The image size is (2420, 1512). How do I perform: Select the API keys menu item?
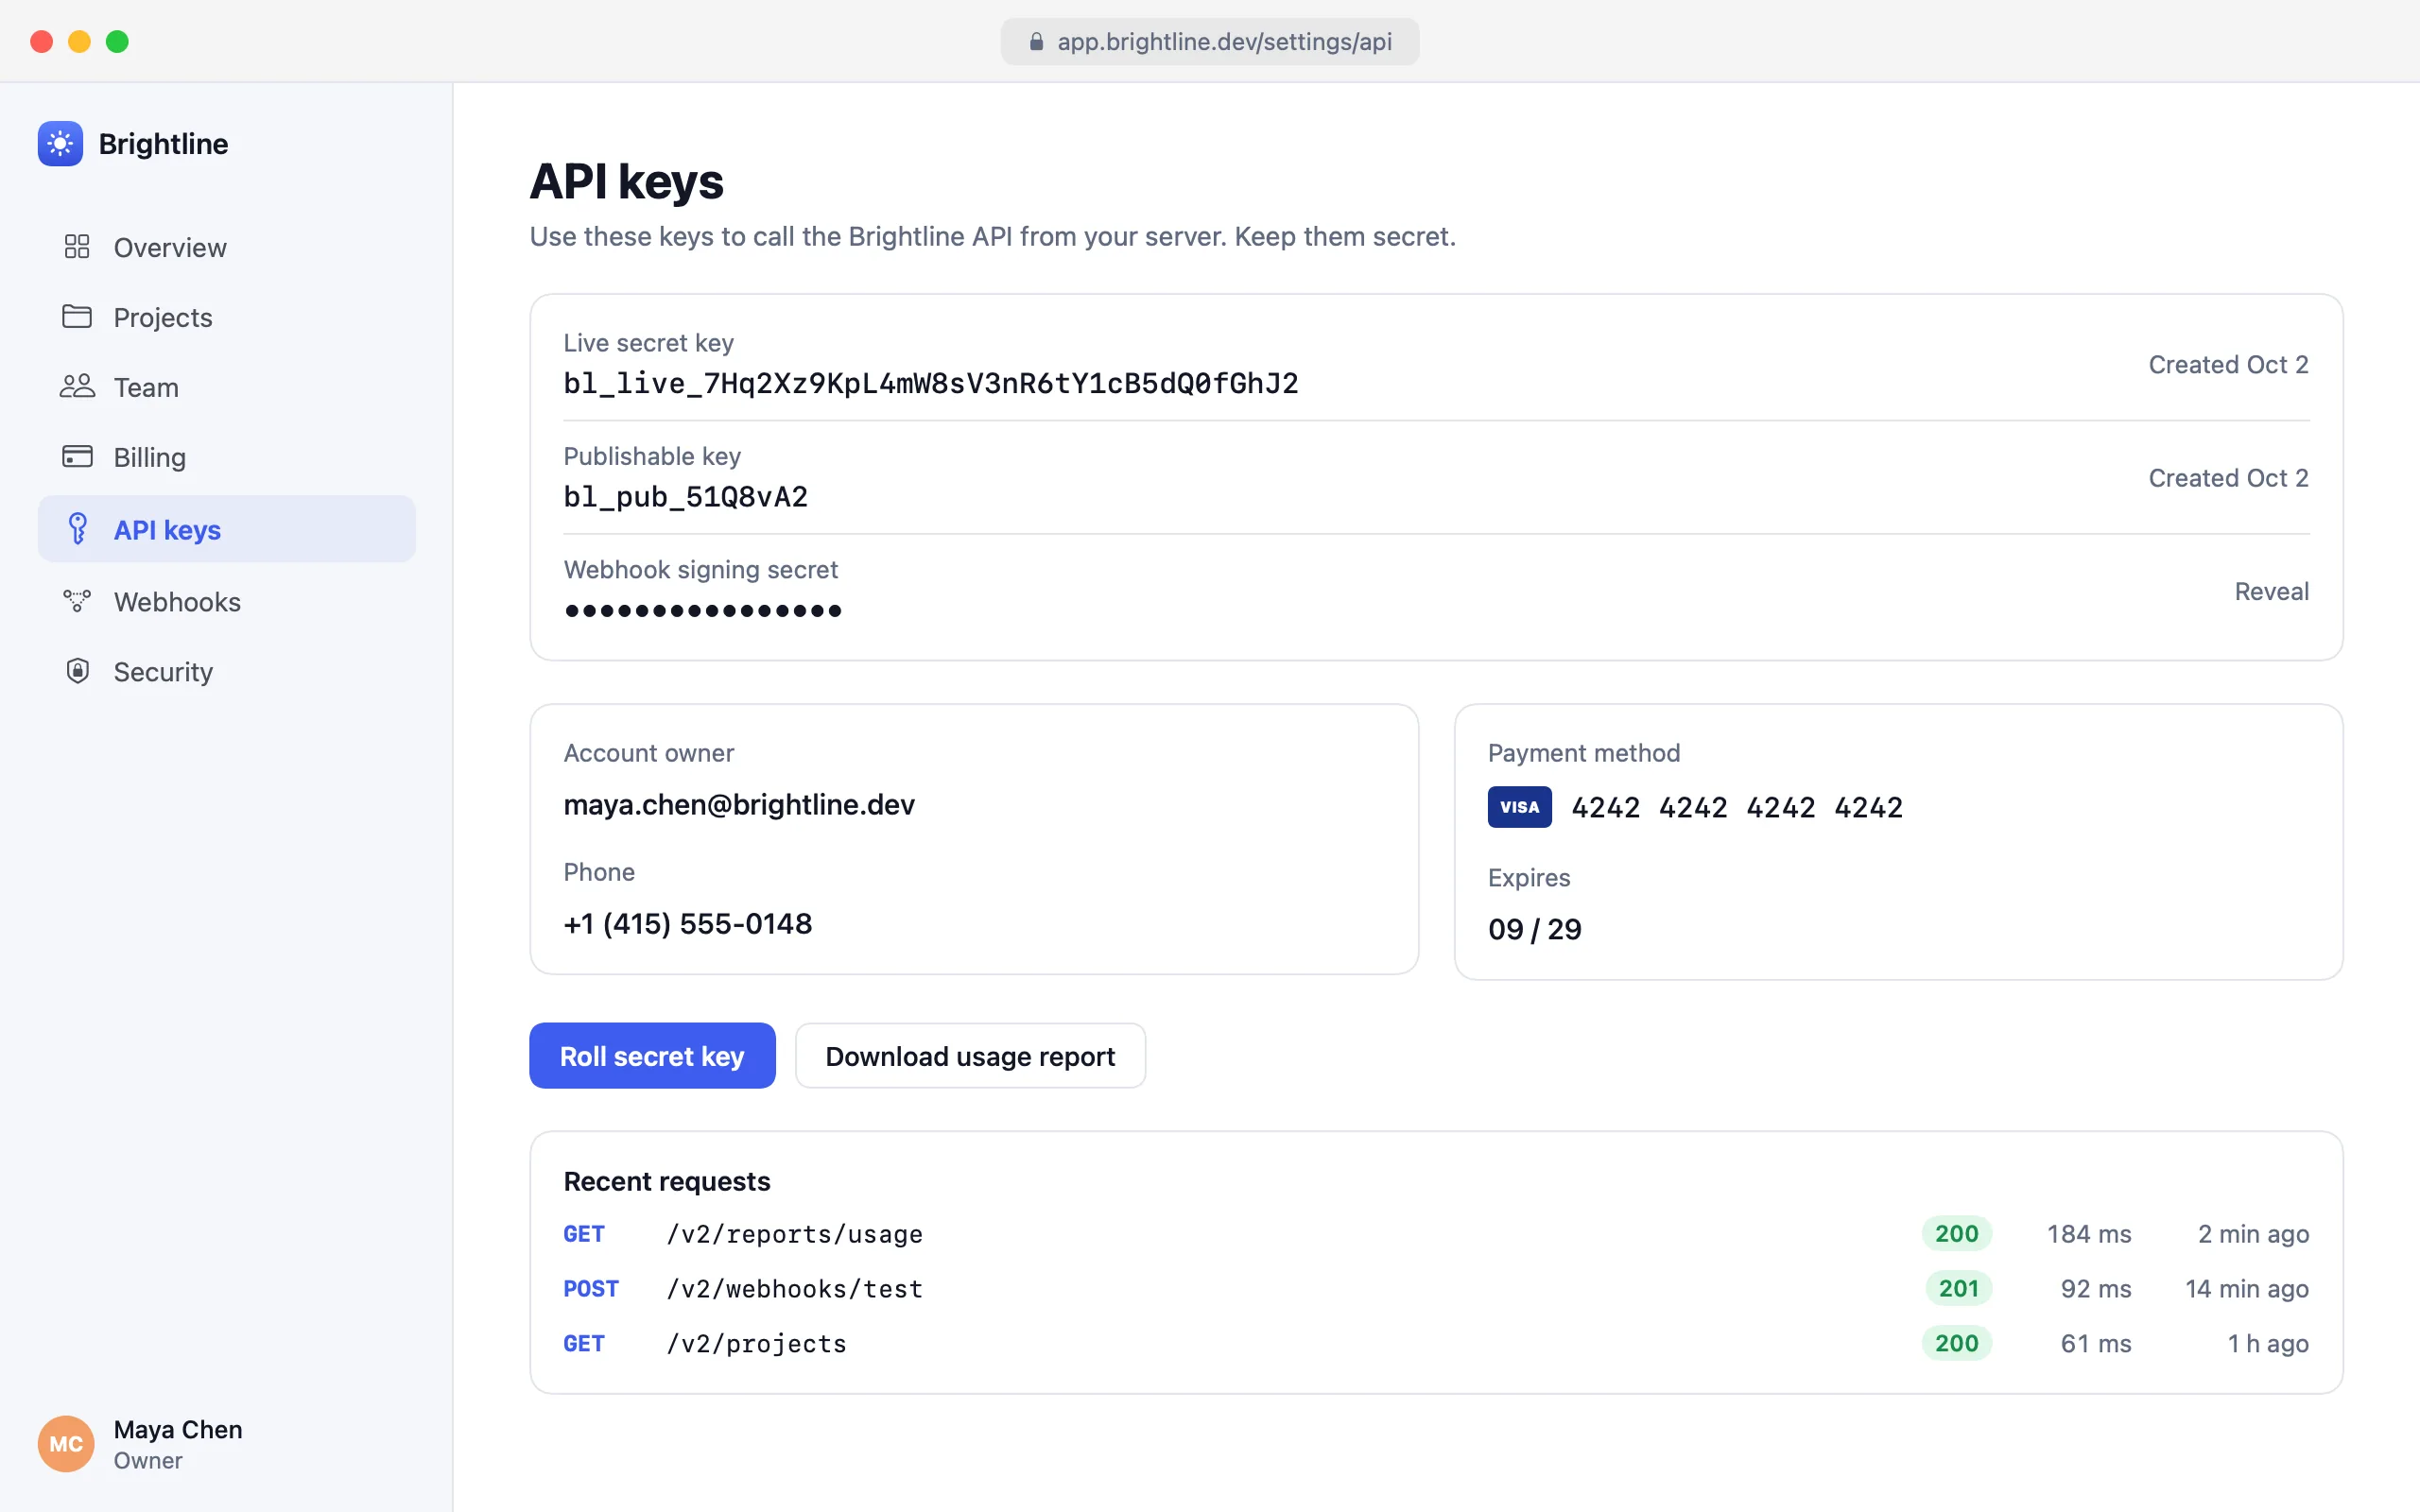[227, 529]
